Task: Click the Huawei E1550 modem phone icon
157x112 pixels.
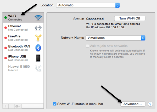Action: (x=38, y=68)
